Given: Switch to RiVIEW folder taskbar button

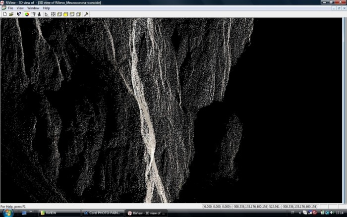Looking at the screenshot, I should point(59,213).
